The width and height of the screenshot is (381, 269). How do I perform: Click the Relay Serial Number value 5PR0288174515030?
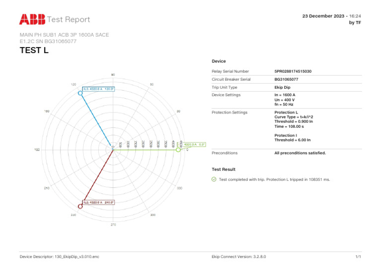293,71
